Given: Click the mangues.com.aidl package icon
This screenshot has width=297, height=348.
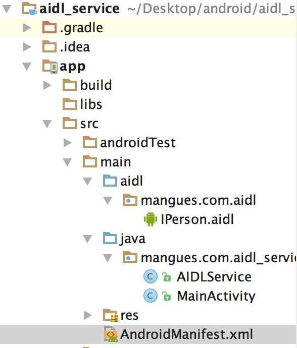Looking at the screenshot, I should coord(130,200).
